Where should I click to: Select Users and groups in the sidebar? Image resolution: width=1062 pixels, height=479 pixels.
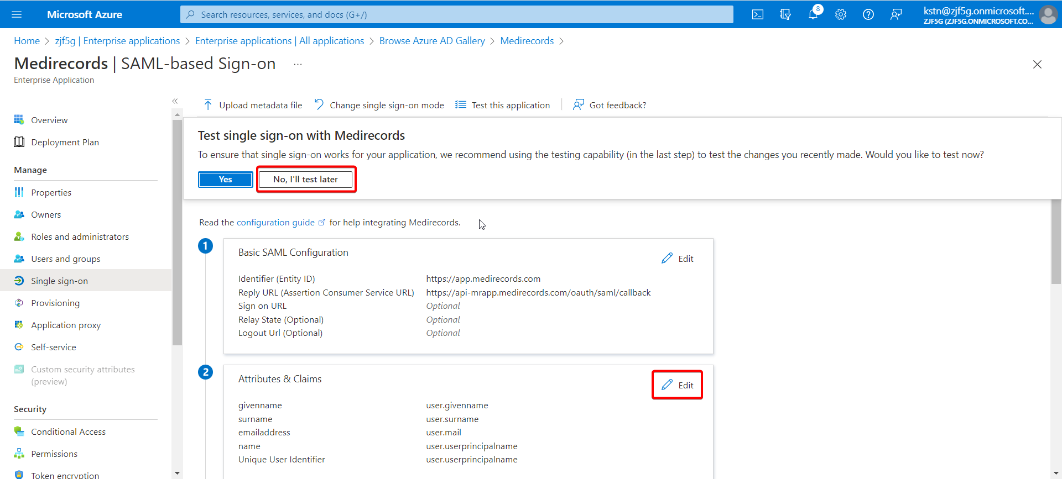65,259
